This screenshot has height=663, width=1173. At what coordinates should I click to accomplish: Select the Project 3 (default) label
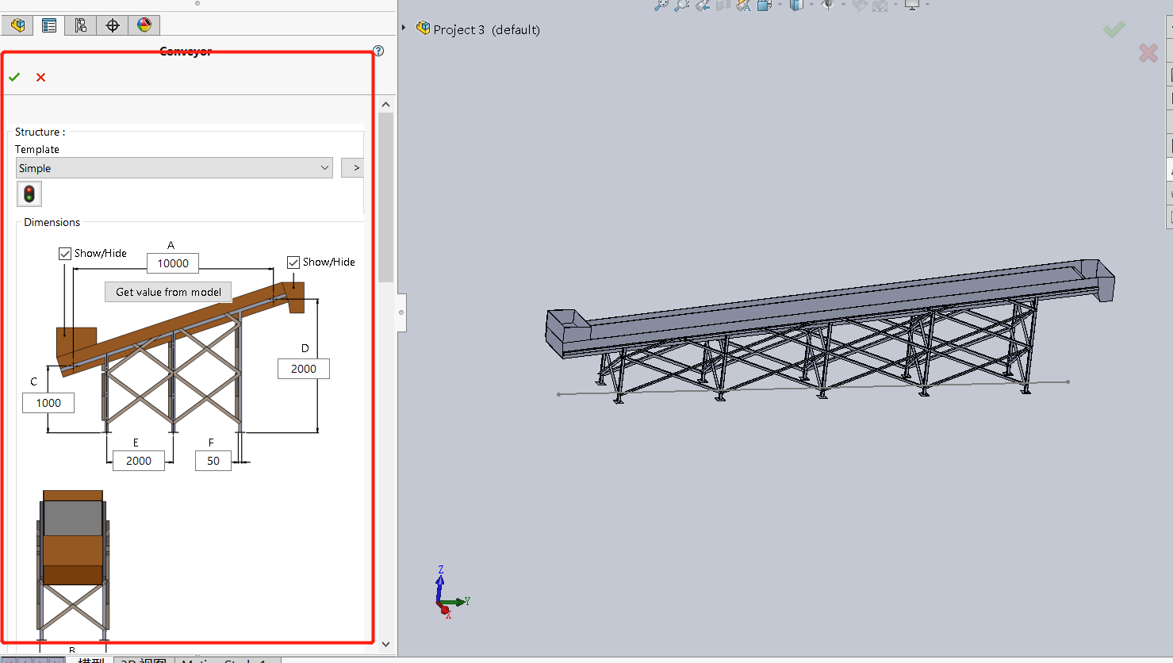[487, 29]
